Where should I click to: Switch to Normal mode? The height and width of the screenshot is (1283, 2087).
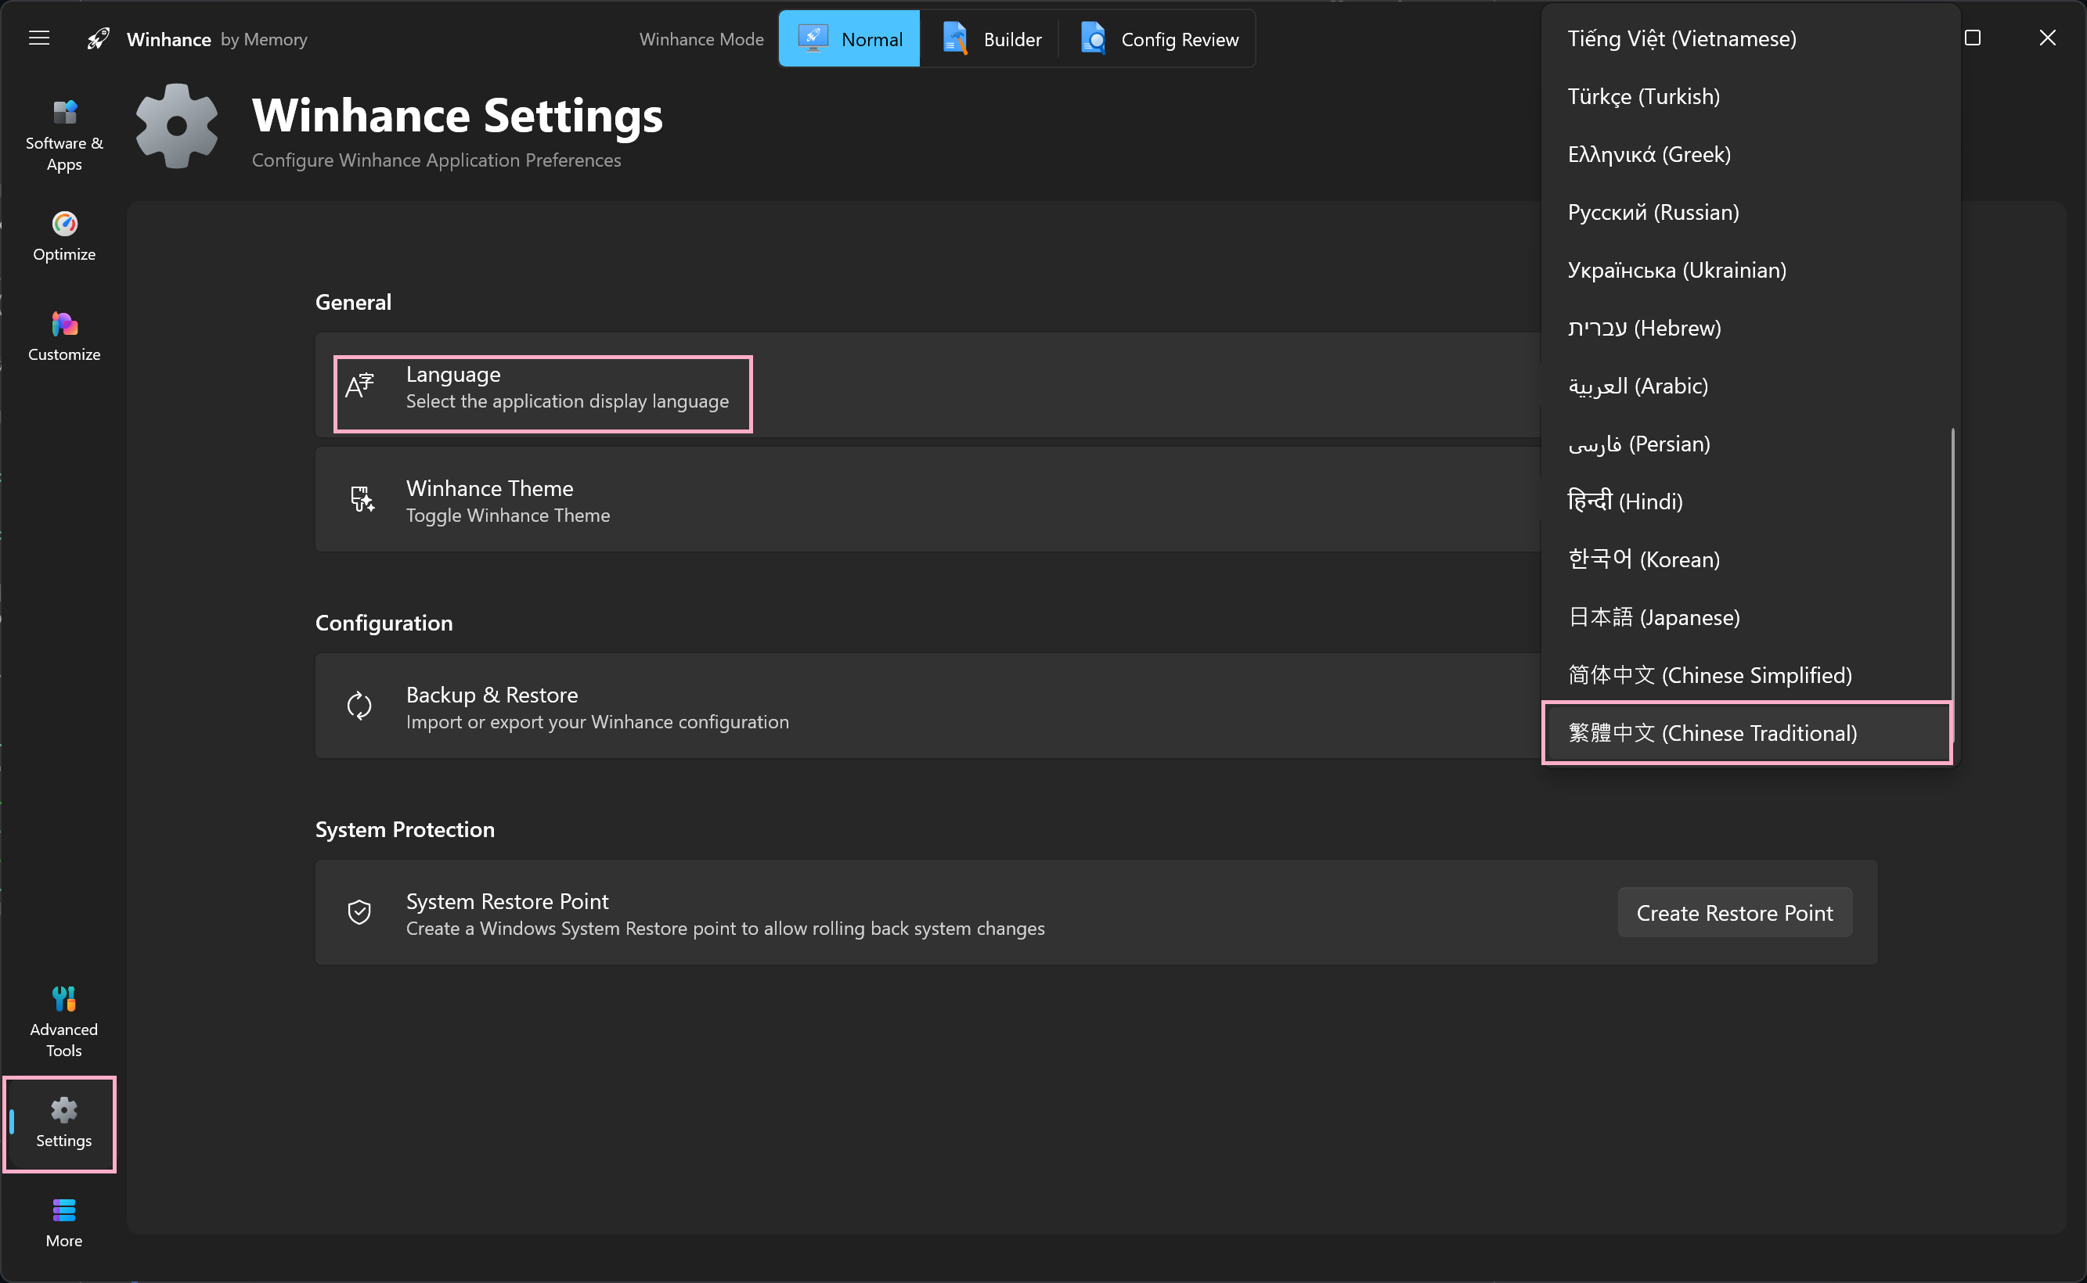849,39
